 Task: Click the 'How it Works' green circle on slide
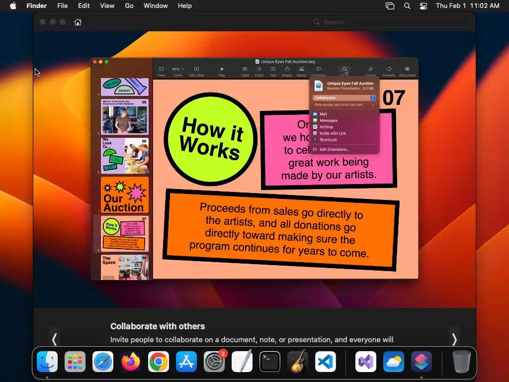click(211, 139)
